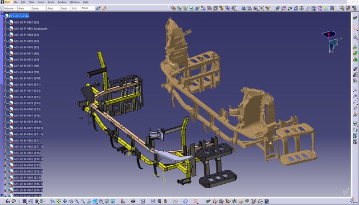Screen dimensions: 359x205
Task: Select the Manipulation tool in Move toolbar
Action: pos(243,8)
